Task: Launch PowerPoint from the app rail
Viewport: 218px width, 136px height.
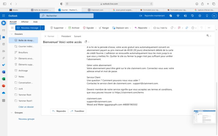Action: (x=4, y=86)
